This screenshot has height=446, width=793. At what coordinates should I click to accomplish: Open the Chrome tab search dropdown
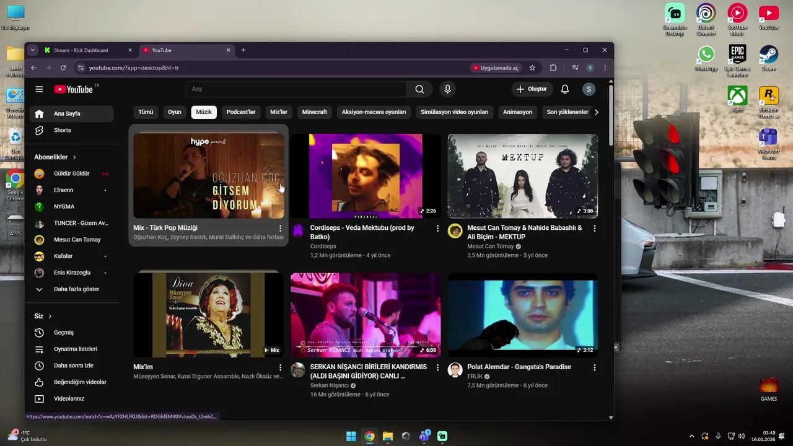(32, 50)
